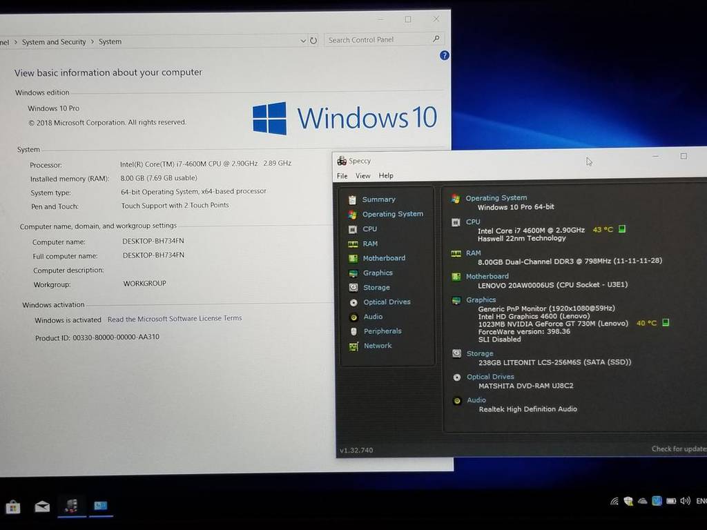Select Network in Speccy sidebar

coord(378,346)
